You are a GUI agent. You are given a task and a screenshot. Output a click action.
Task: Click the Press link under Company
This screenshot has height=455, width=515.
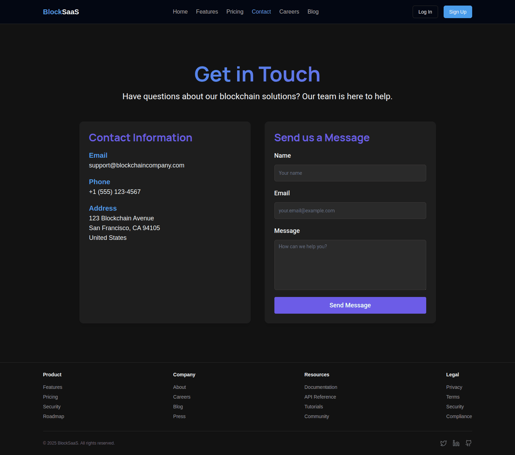pyautogui.click(x=179, y=416)
